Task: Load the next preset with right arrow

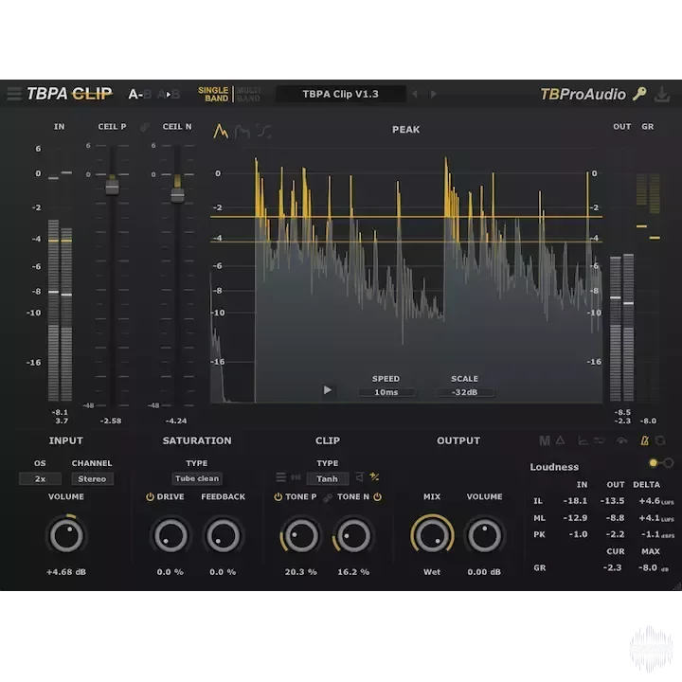Action: (x=433, y=94)
